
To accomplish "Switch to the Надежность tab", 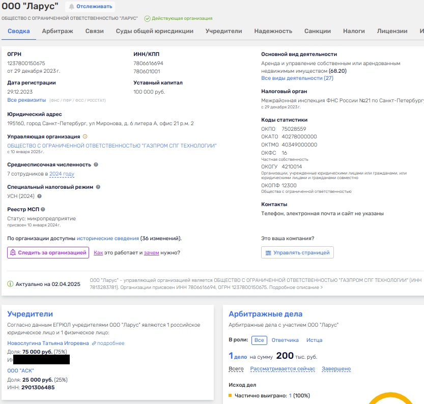I will (x=273, y=31).
